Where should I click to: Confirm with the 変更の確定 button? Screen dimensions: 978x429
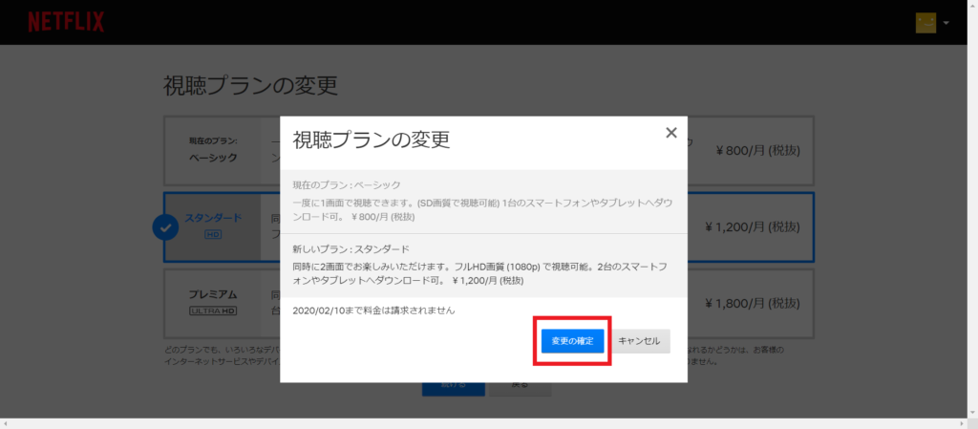pos(573,341)
